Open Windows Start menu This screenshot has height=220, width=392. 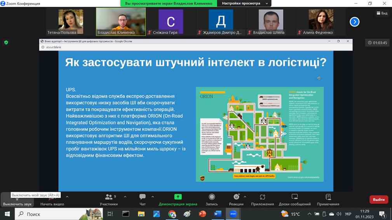click(7, 214)
